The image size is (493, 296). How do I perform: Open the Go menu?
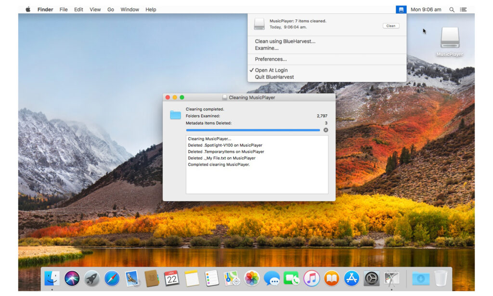[111, 10]
